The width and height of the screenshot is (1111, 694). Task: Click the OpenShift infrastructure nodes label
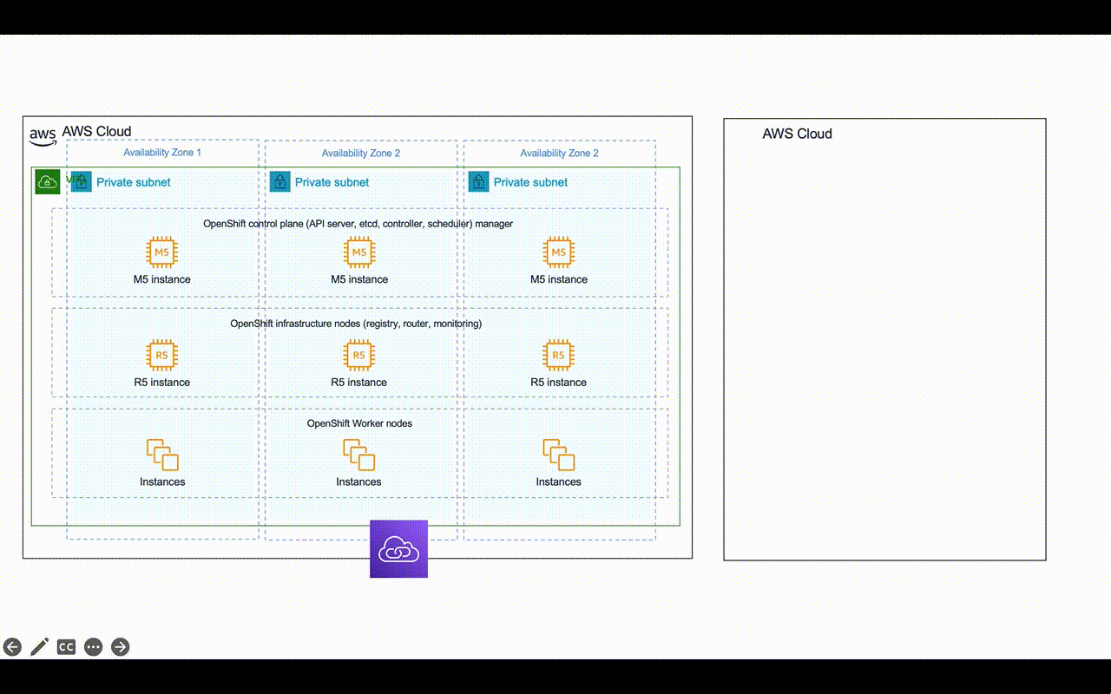[356, 323]
